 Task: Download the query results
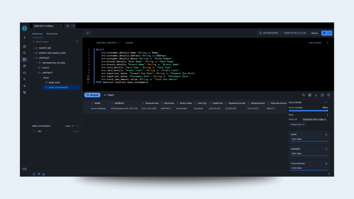316,95
